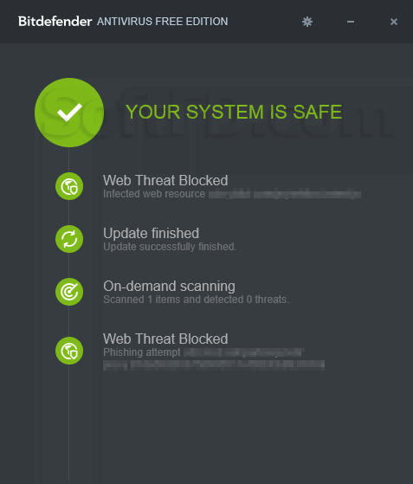
Task: Click the globe-shield icon beside Phishing attempt
Action: [69, 351]
